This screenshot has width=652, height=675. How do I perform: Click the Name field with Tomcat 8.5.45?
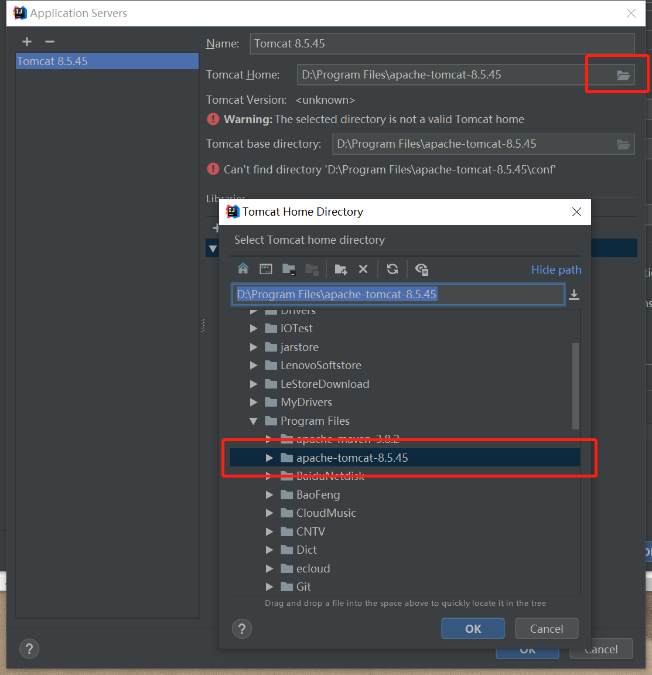click(x=442, y=44)
